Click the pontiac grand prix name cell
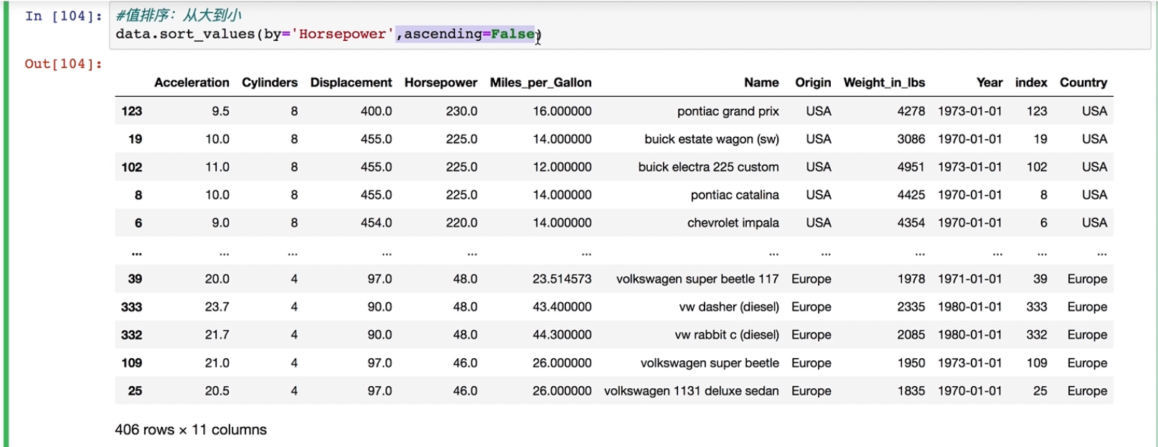Image resolution: width=1158 pixels, height=447 pixels. pos(728,111)
